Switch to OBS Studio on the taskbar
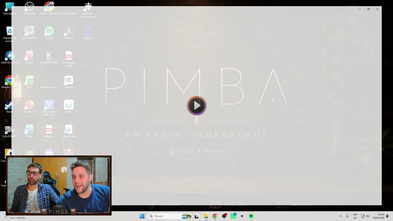The image size is (393, 221). pyautogui.click(x=224, y=216)
